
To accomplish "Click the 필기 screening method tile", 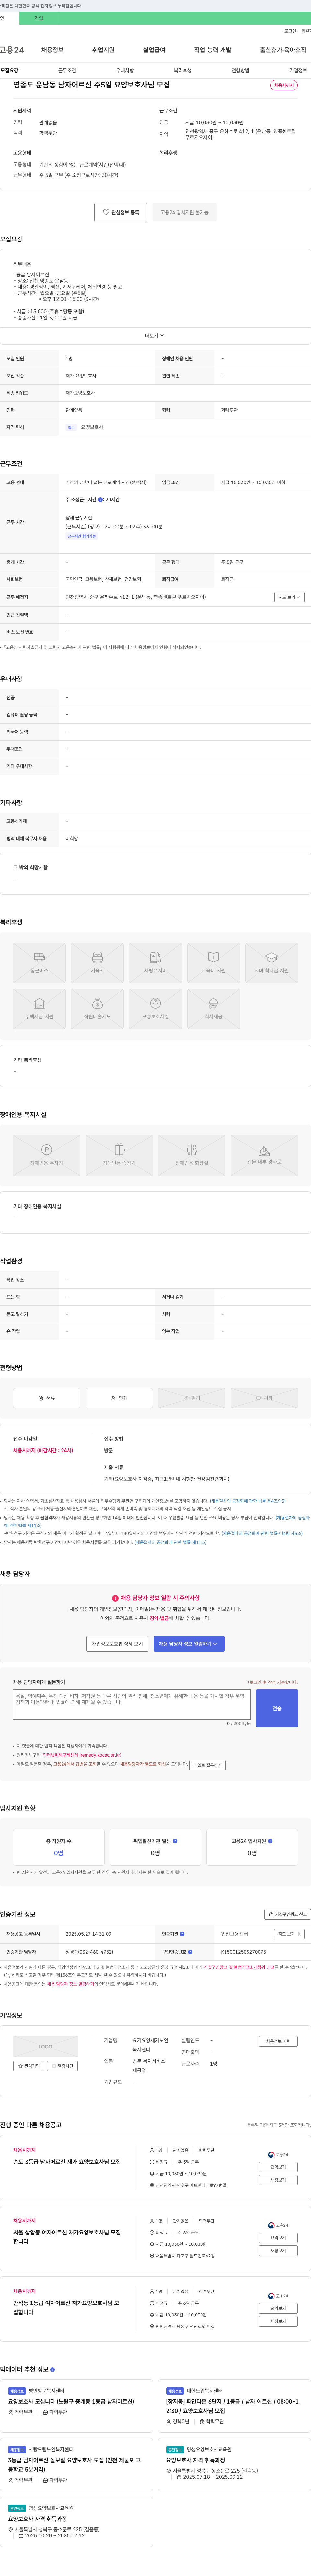I will [x=192, y=1398].
